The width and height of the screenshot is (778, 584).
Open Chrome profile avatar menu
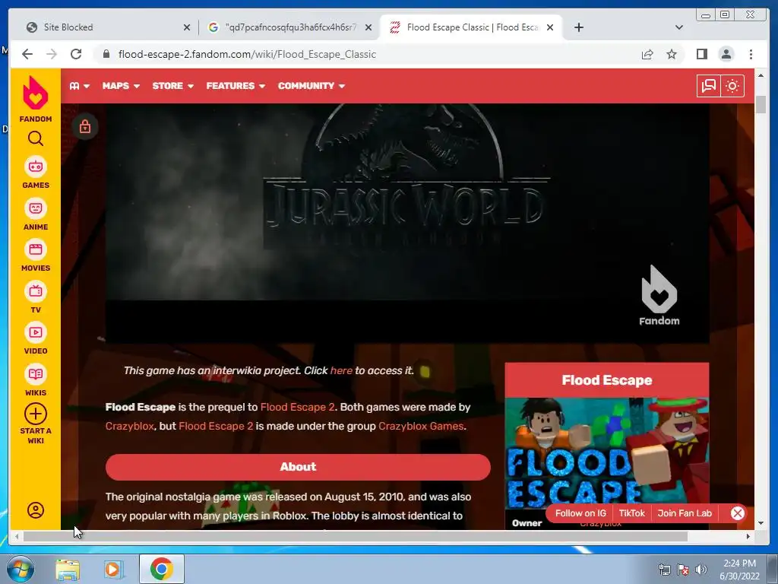coord(726,54)
